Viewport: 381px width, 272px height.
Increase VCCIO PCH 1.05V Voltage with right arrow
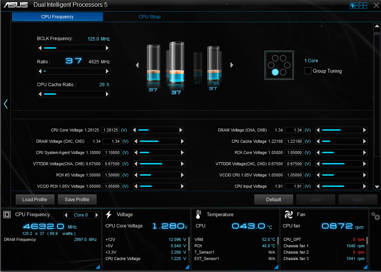click(182, 186)
